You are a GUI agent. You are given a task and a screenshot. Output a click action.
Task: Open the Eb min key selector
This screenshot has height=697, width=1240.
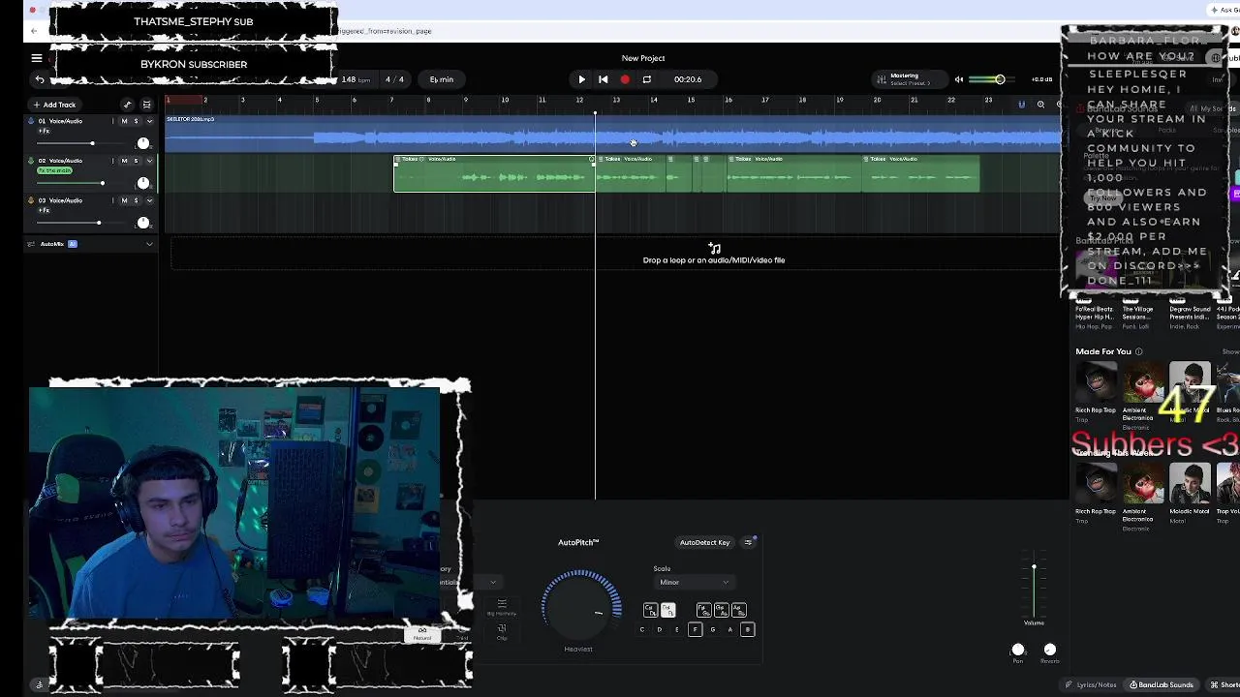pyautogui.click(x=442, y=79)
